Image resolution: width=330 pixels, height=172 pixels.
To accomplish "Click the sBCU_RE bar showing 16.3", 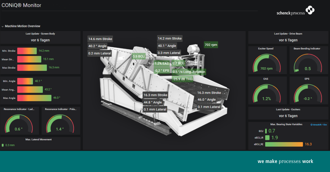I will (x=284, y=144).
